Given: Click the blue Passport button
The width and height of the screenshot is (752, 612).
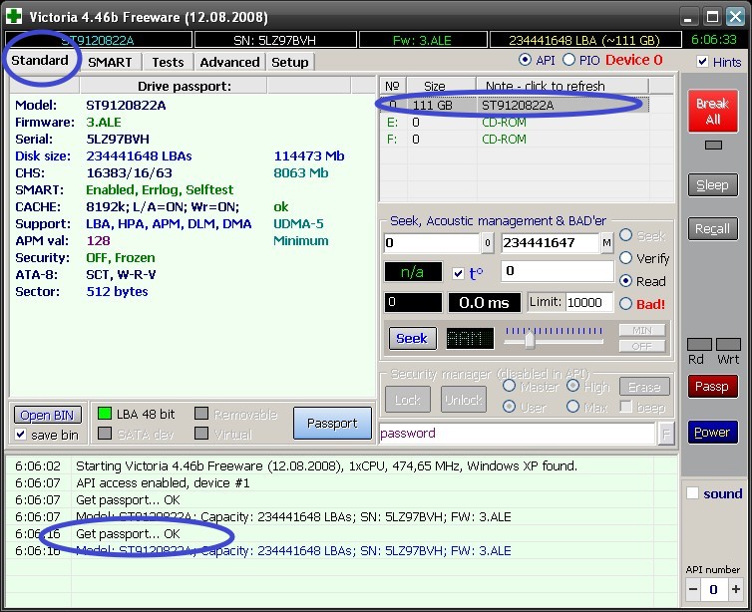Looking at the screenshot, I should click(x=332, y=423).
